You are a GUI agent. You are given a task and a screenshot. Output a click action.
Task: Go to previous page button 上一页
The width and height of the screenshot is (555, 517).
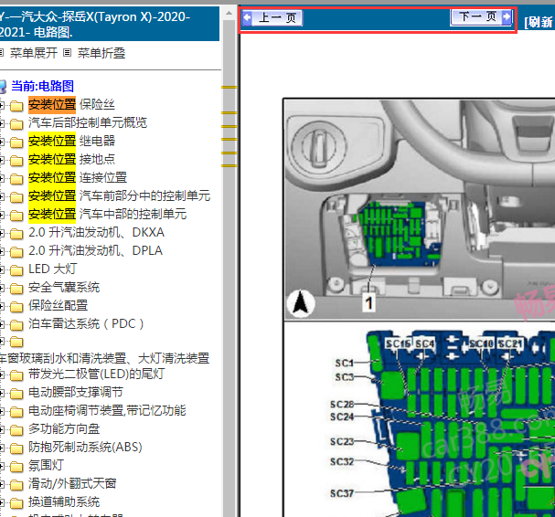click(272, 17)
